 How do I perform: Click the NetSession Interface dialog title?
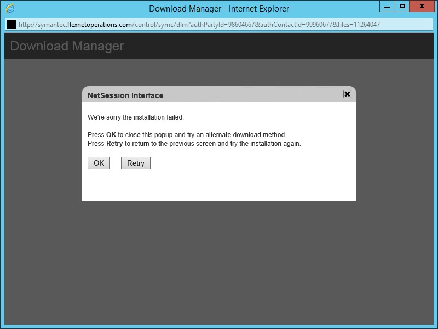125,95
